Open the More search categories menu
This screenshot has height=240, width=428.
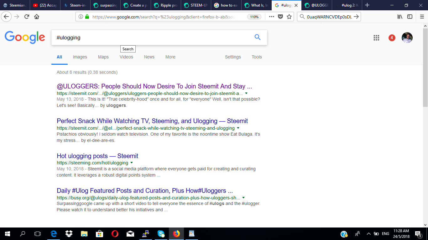(170, 57)
